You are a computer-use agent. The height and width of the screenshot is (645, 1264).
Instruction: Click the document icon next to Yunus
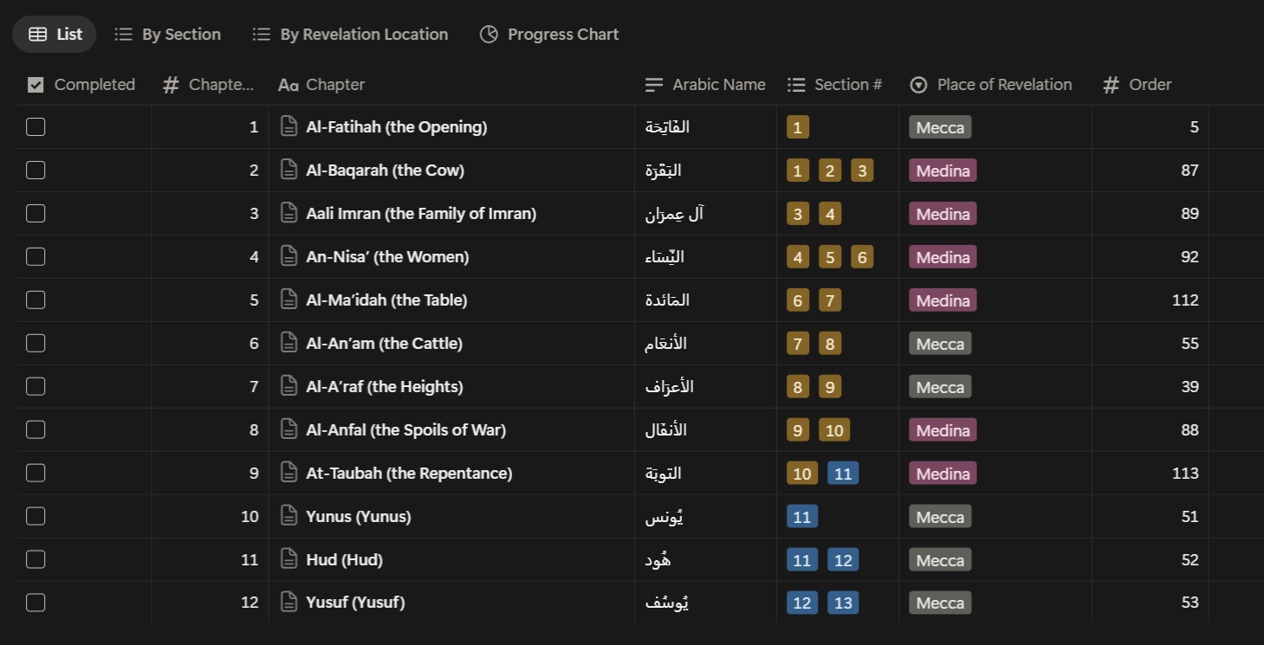[x=289, y=517]
